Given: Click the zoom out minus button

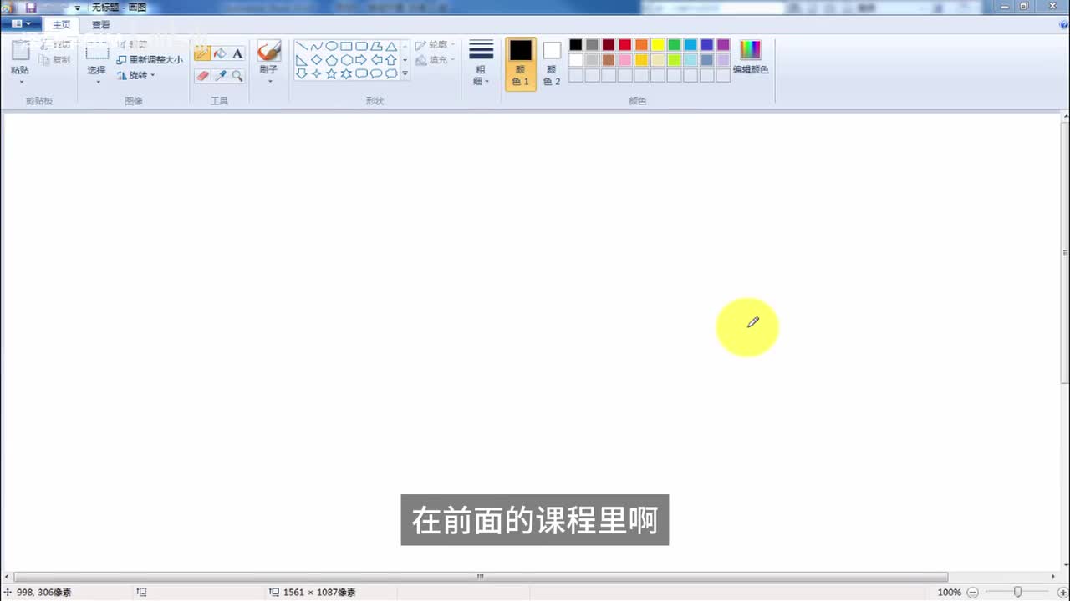Looking at the screenshot, I should [x=972, y=592].
